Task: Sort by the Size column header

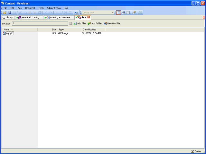Action: [x=47, y=30]
